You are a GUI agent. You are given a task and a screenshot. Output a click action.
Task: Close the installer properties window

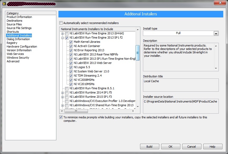click(220, 3)
